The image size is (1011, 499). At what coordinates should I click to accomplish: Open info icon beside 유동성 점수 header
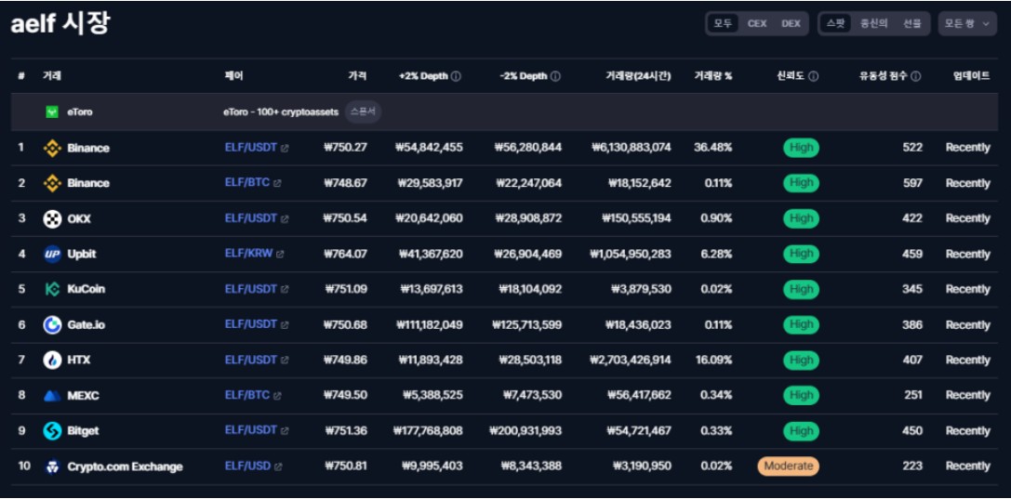(915, 76)
